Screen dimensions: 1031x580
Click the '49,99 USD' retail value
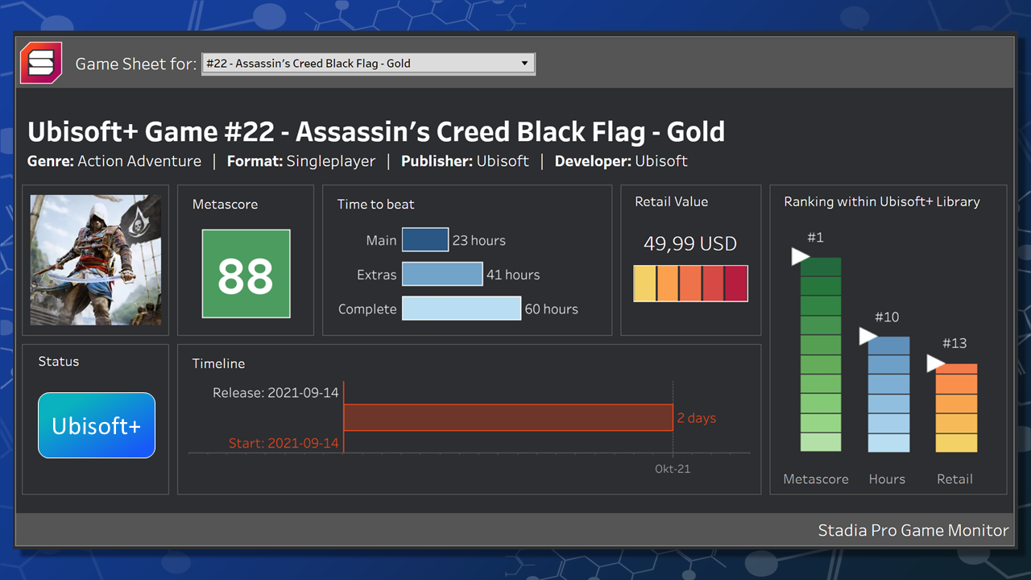[x=690, y=244]
